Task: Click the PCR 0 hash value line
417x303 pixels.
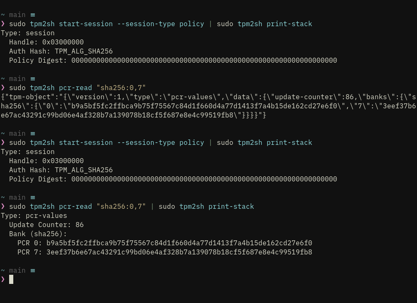Action: pyautogui.click(x=164, y=243)
